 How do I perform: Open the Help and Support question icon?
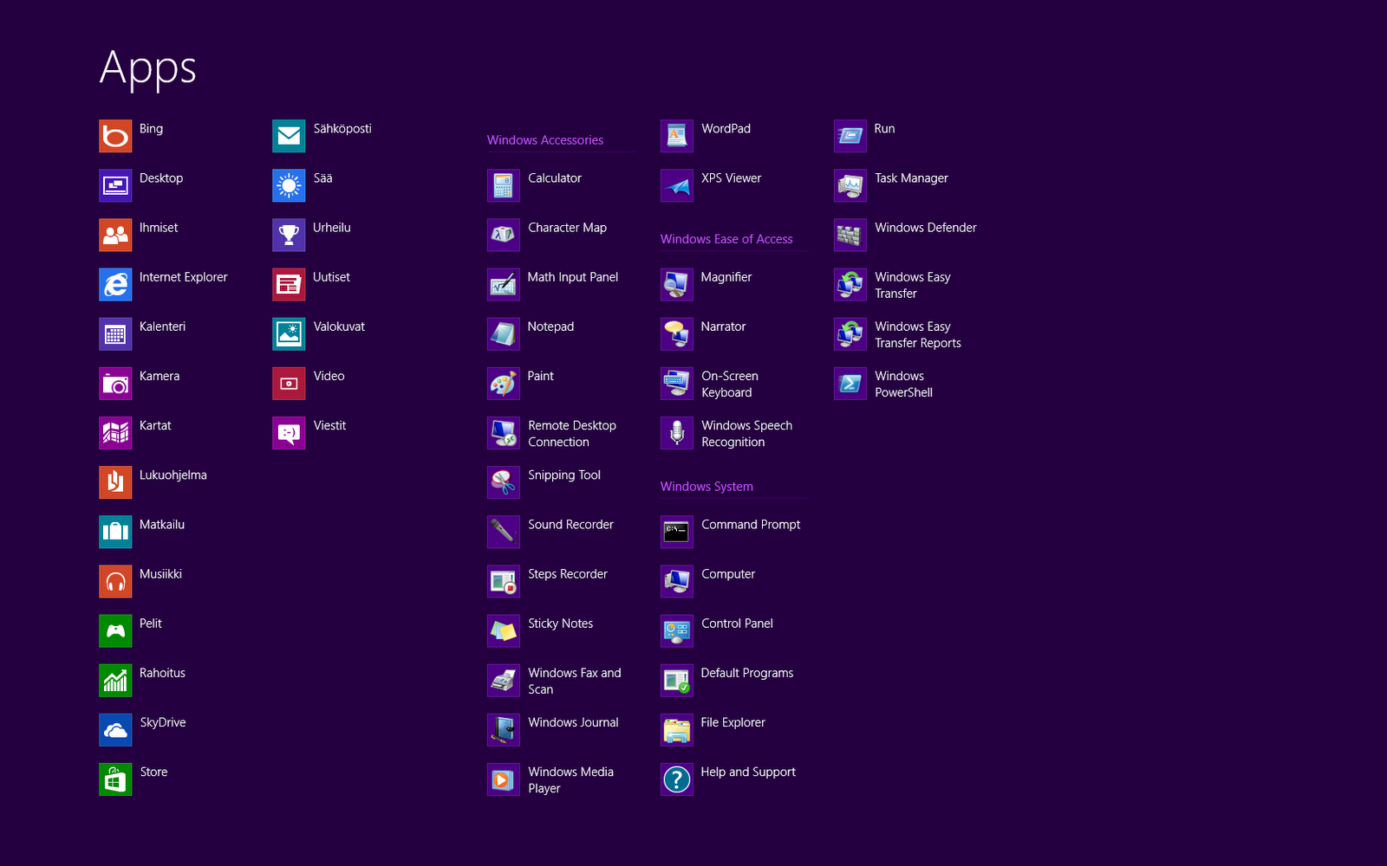[677, 778]
